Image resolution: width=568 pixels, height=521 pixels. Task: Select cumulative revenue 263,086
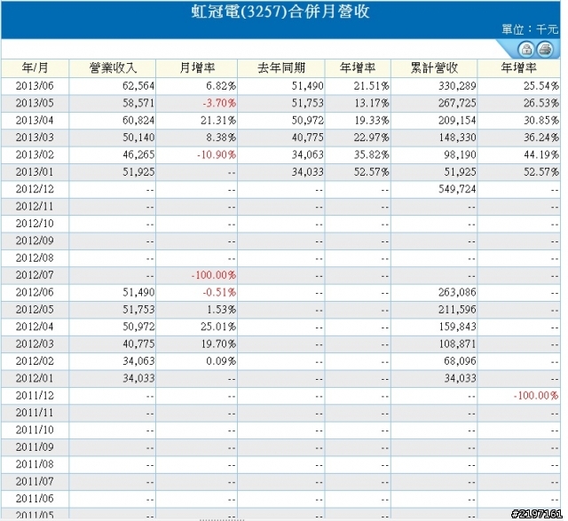coord(457,292)
